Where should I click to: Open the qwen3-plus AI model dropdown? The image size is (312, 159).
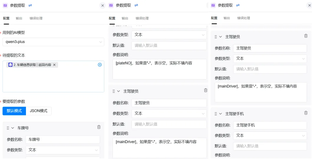point(53,42)
